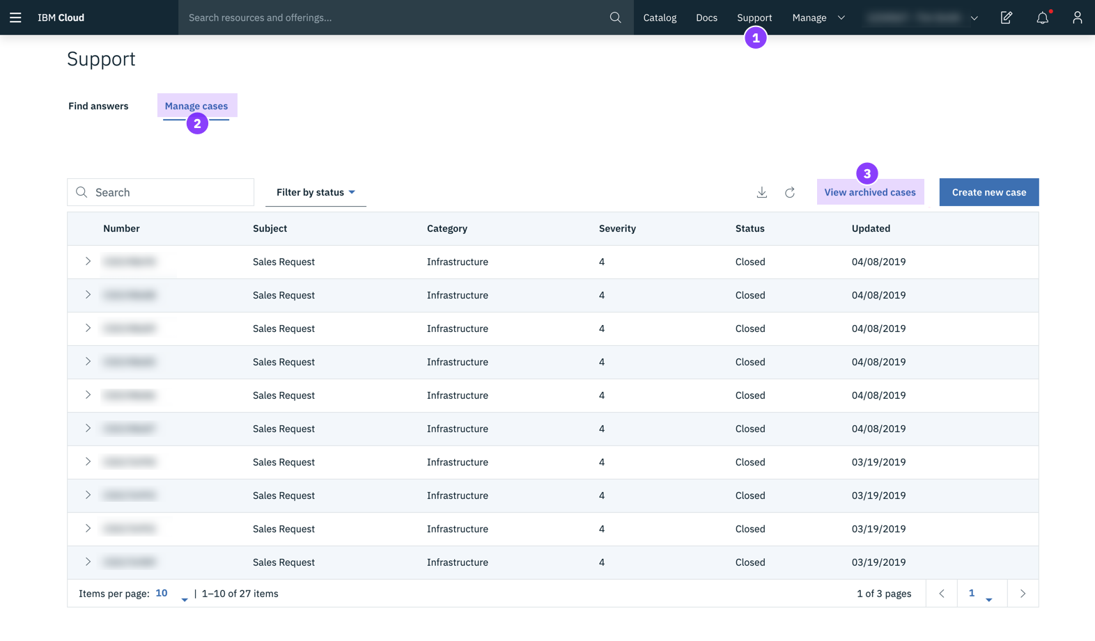This screenshot has height=641, width=1095.
Task: Open the edit/feedback pencil icon in header
Action: [1006, 17]
